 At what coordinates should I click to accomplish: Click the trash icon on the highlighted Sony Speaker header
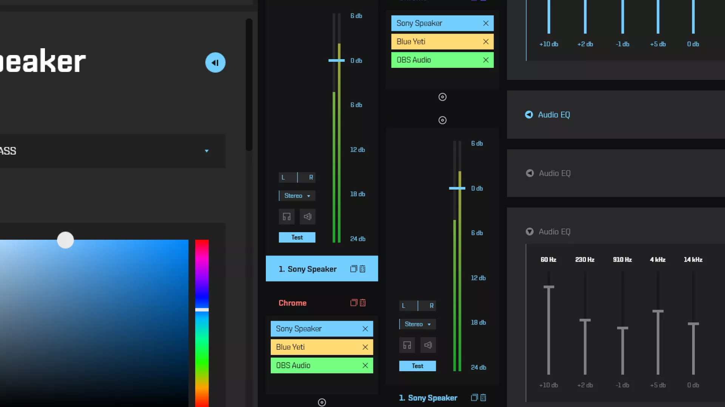point(362,269)
